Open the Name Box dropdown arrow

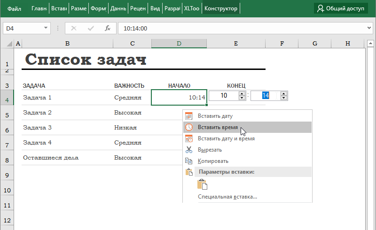46,28
